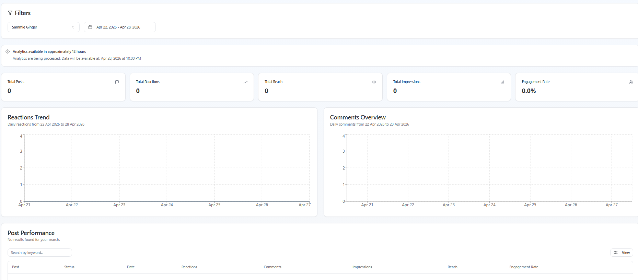The image size is (638, 280).
Task: Click the Date column header
Action: tap(131, 267)
